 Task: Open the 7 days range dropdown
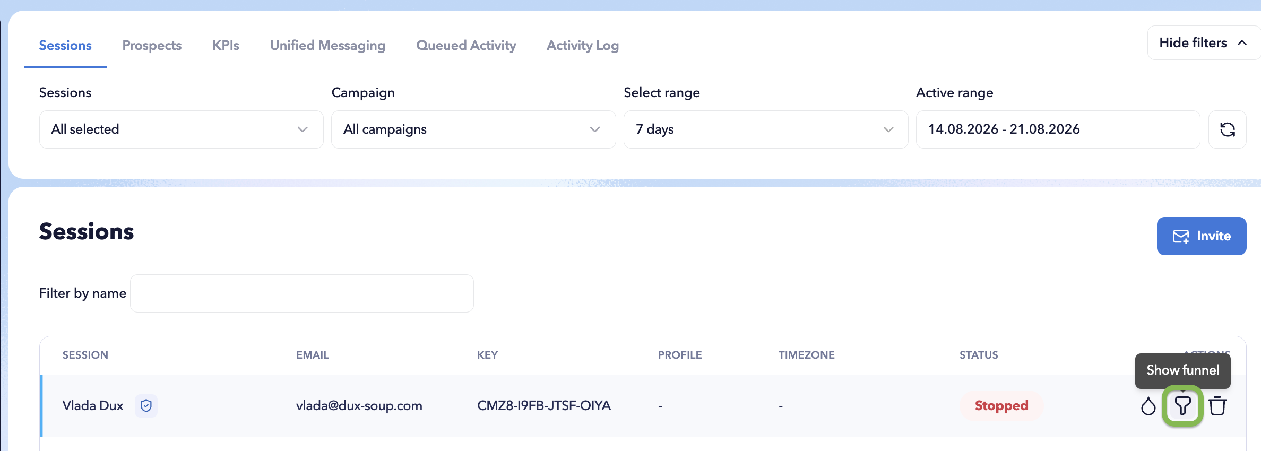coord(765,129)
